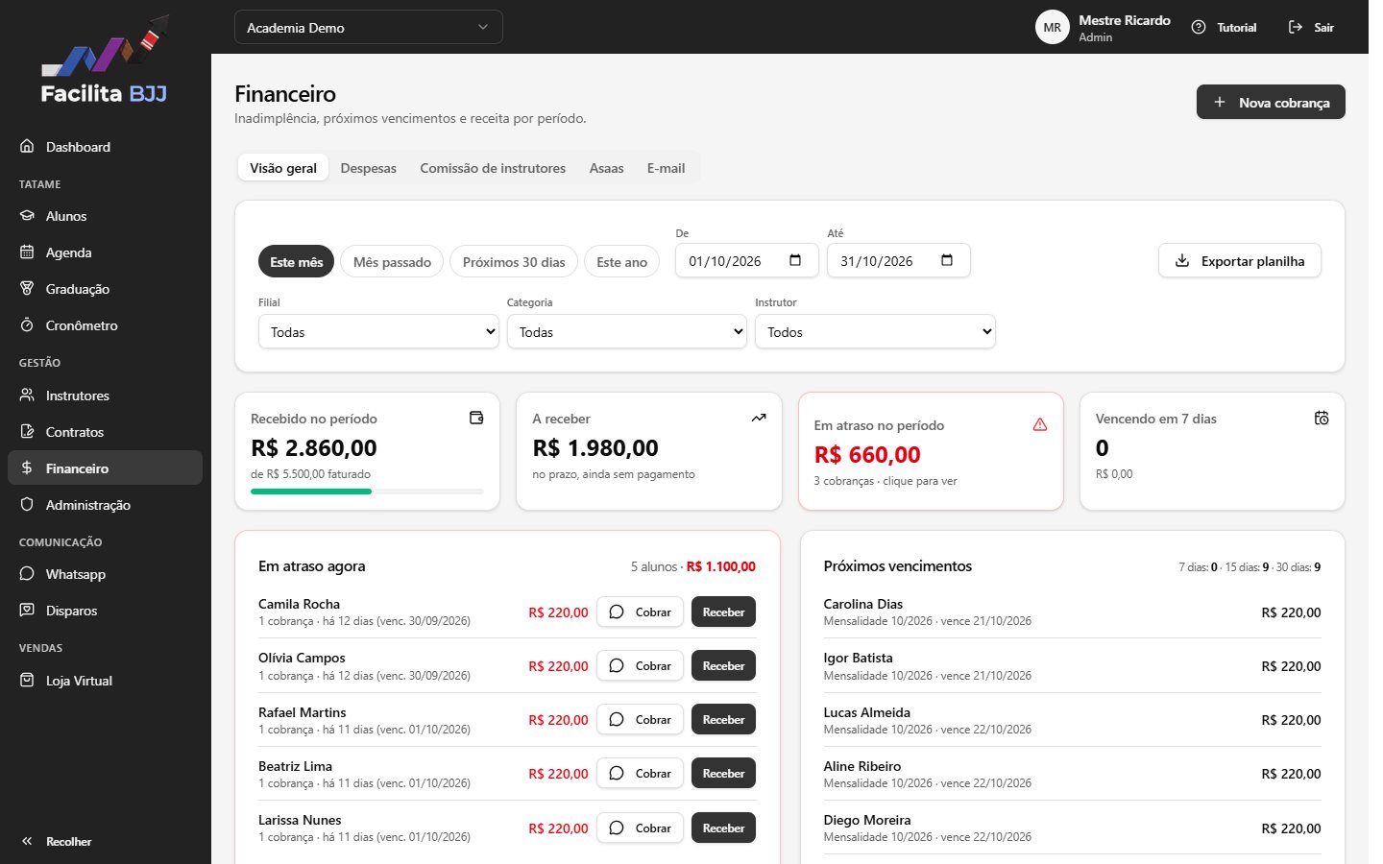Select the Este ano period filter
Screen dimensions: 1383x864
click(621, 262)
